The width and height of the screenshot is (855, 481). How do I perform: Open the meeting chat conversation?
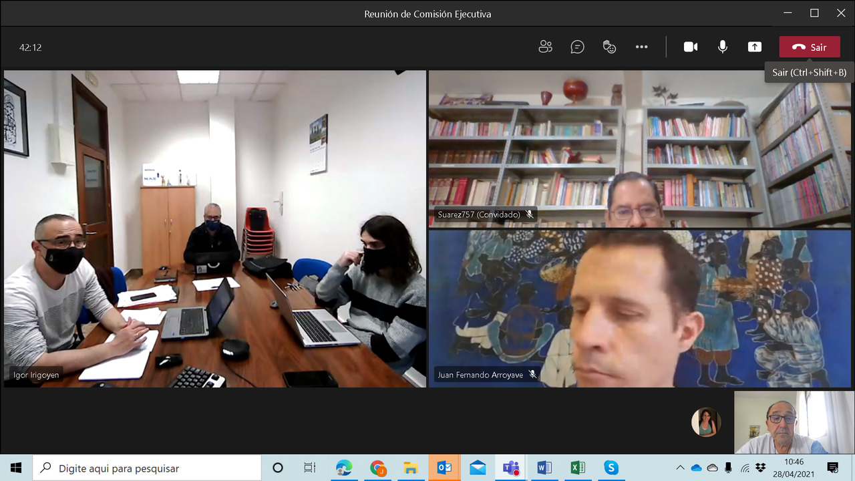coord(577,47)
